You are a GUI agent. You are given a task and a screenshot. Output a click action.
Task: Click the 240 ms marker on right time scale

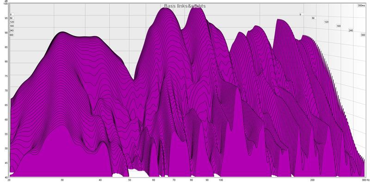(x=351, y=31)
